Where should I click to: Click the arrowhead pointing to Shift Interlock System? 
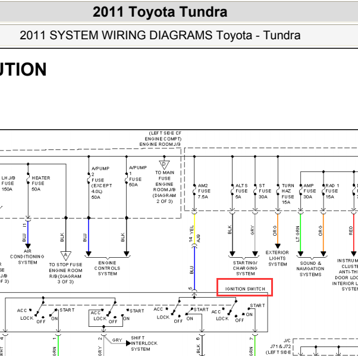[128, 343]
